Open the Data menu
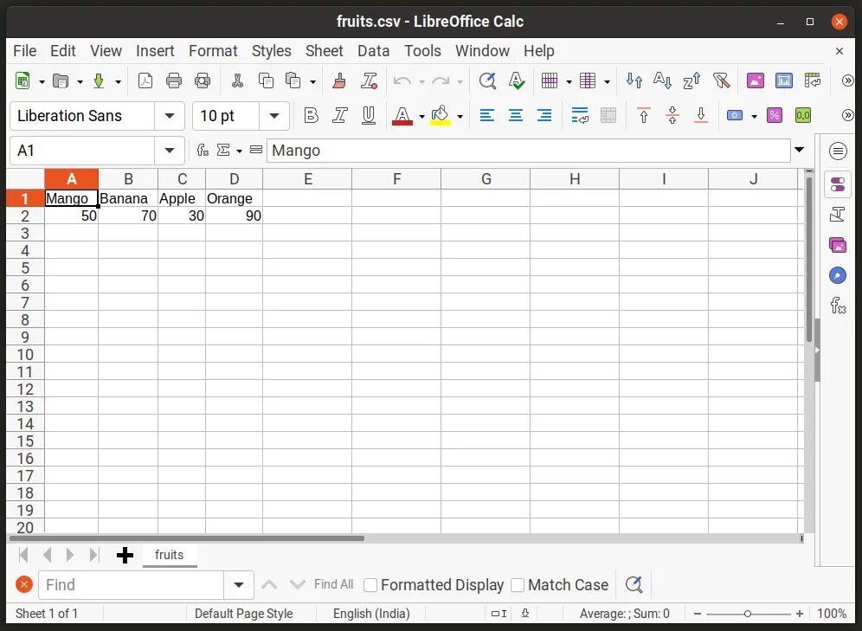The height and width of the screenshot is (631, 862). (373, 50)
